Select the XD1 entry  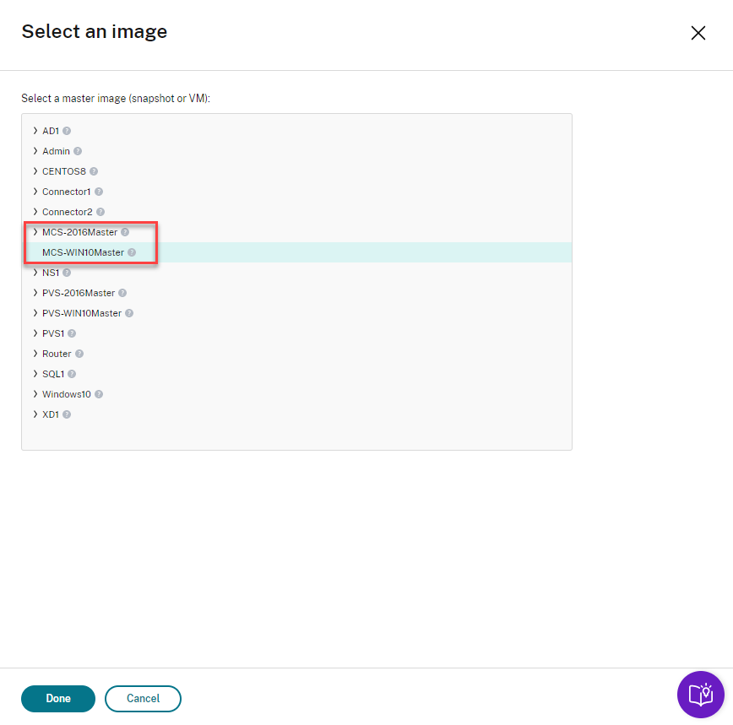[x=51, y=414]
